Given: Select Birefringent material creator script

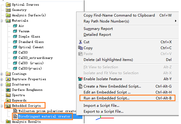Looking at the screenshot, I should pos(45,116).
